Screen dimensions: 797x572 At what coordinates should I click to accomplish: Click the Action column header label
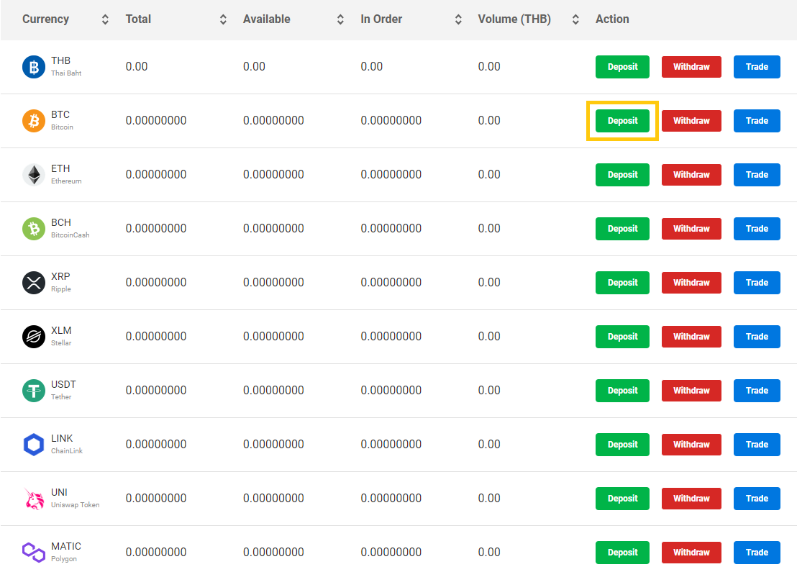click(612, 19)
